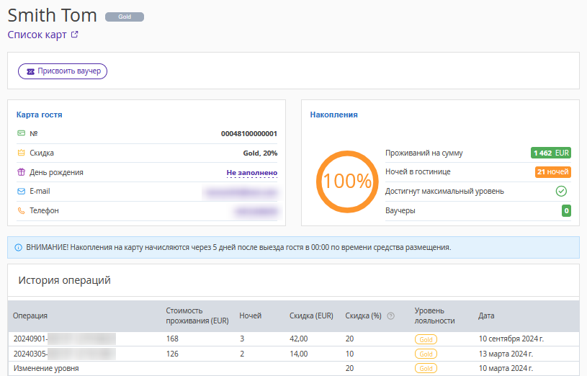Click the info icon in the ВНИМАНИЕ banner
The width and height of the screenshot is (587, 376).
tap(18, 248)
